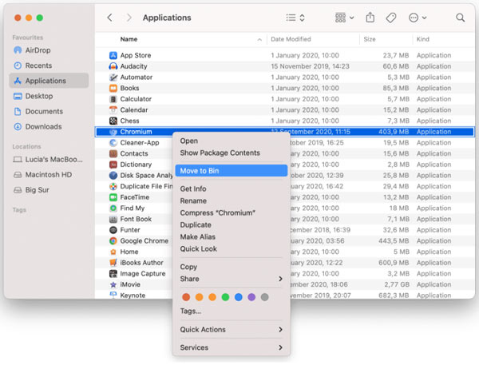479x365 pixels.
Task: Expand the Share submenu
Action: pos(232,279)
